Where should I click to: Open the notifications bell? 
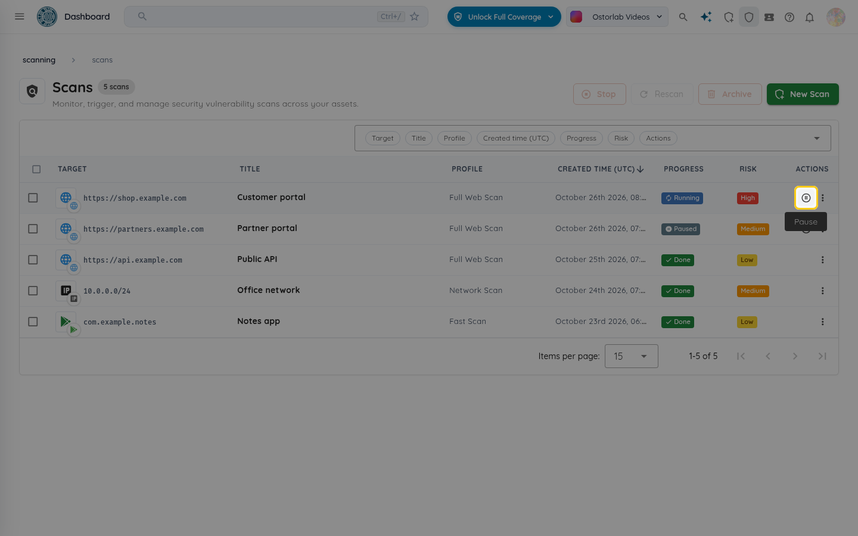click(810, 17)
